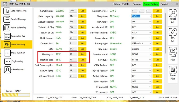The image size is (179, 102).
Task: Click the Self Consumption input field
Action: coord(73,65)
